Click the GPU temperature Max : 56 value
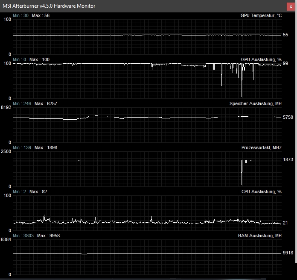 [41, 15]
